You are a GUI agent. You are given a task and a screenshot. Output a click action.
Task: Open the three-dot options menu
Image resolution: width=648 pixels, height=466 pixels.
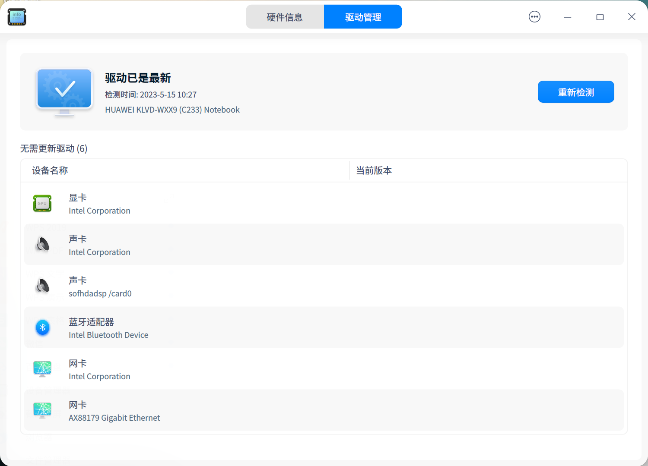pos(534,17)
